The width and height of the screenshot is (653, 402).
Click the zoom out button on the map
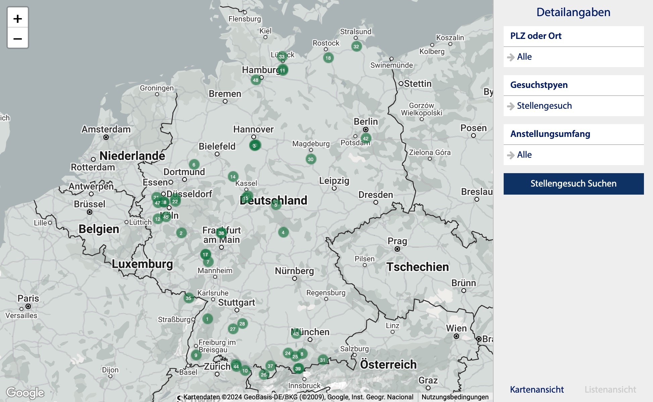[x=17, y=39]
